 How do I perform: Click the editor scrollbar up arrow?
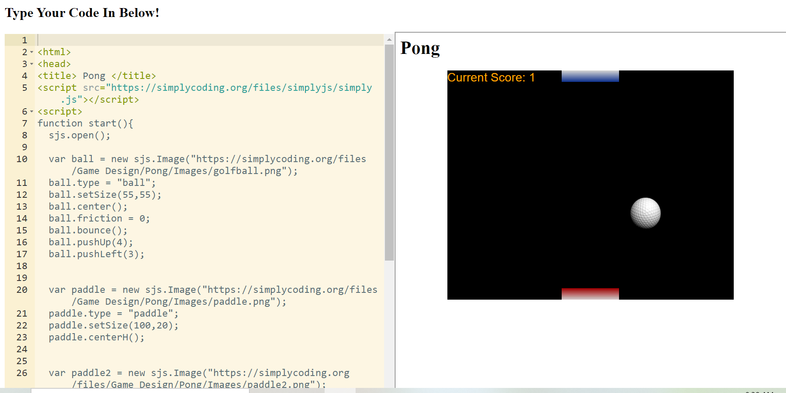389,39
